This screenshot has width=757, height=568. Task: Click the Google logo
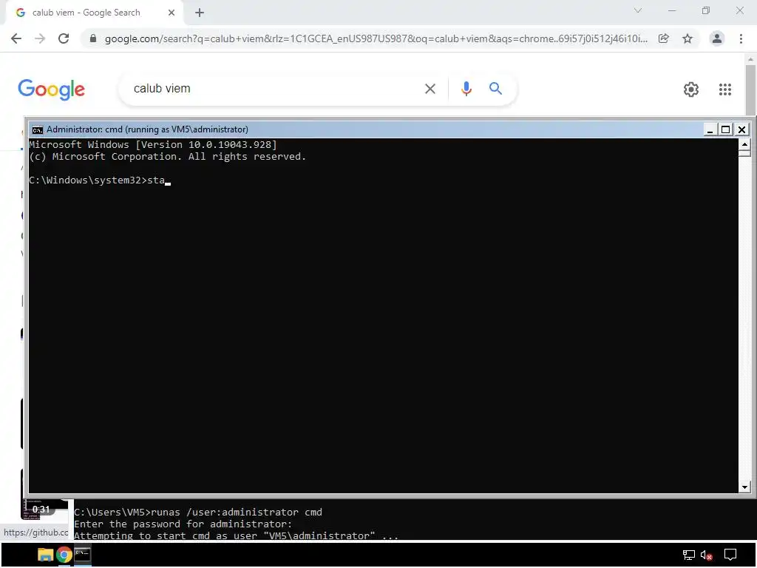pyautogui.click(x=51, y=89)
